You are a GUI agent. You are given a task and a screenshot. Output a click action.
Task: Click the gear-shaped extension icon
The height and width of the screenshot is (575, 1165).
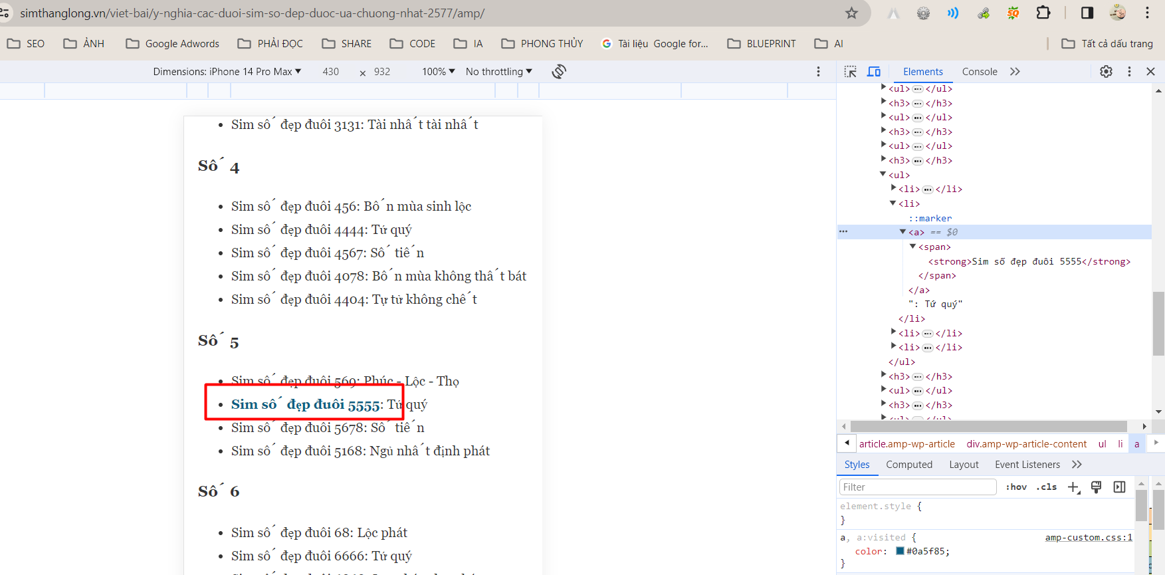923,13
